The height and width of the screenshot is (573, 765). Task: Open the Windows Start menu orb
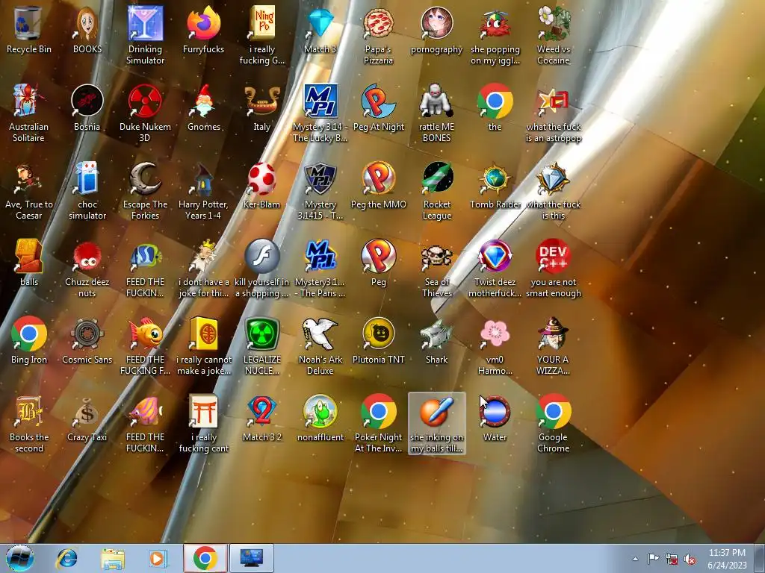[20, 558]
